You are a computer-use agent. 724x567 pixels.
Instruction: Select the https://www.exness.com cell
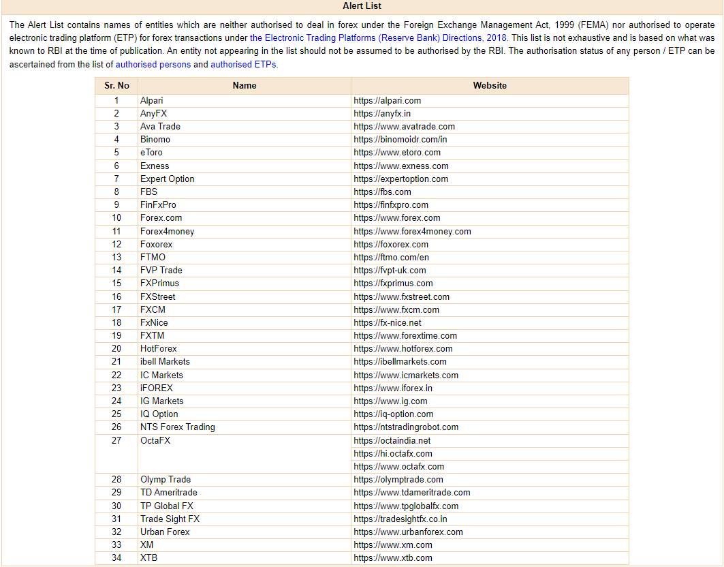(x=490, y=166)
